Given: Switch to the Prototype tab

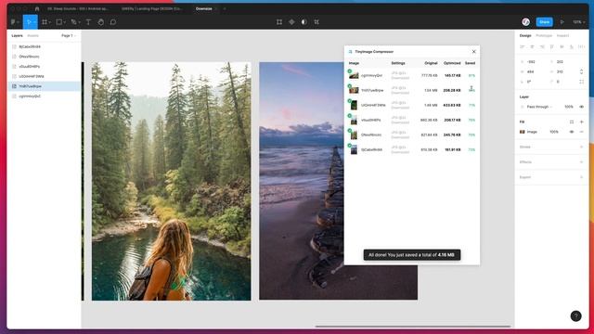Looking at the screenshot, I should (544, 35).
